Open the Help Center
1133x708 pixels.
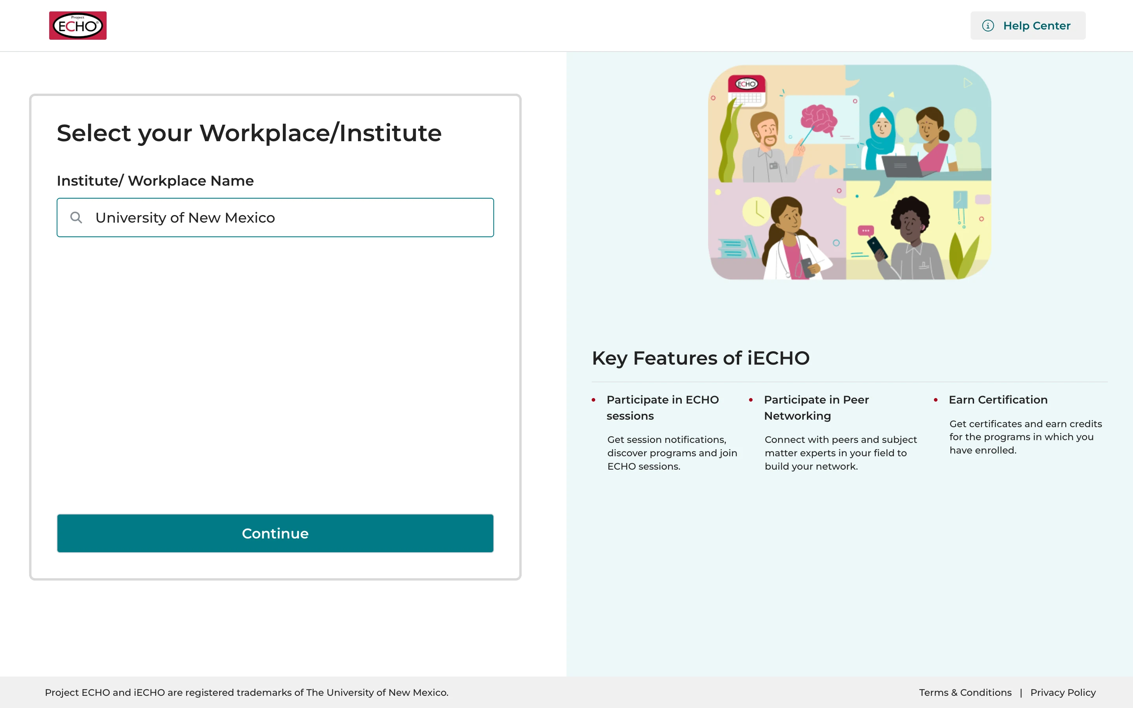[1028, 26]
